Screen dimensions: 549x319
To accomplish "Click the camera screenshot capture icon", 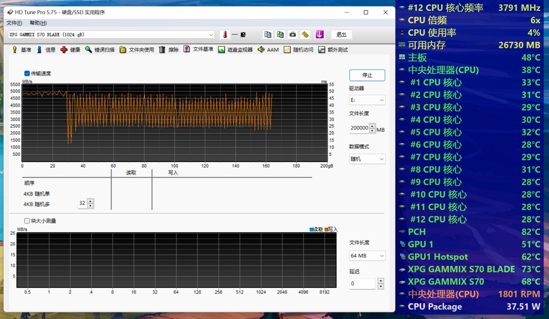I will [x=293, y=35].
